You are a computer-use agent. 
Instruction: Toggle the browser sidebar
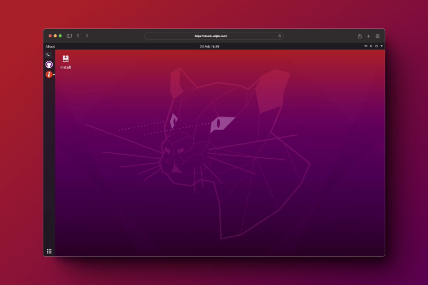coord(69,35)
